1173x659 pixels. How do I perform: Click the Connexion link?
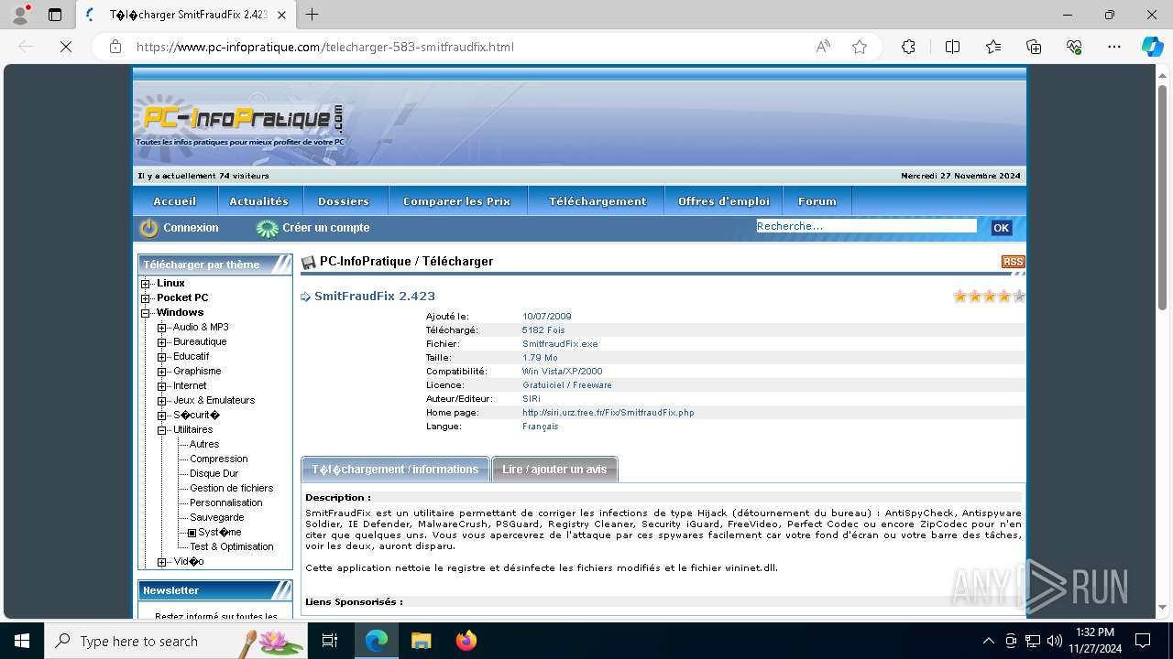pyautogui.click(x=191, y=228)
